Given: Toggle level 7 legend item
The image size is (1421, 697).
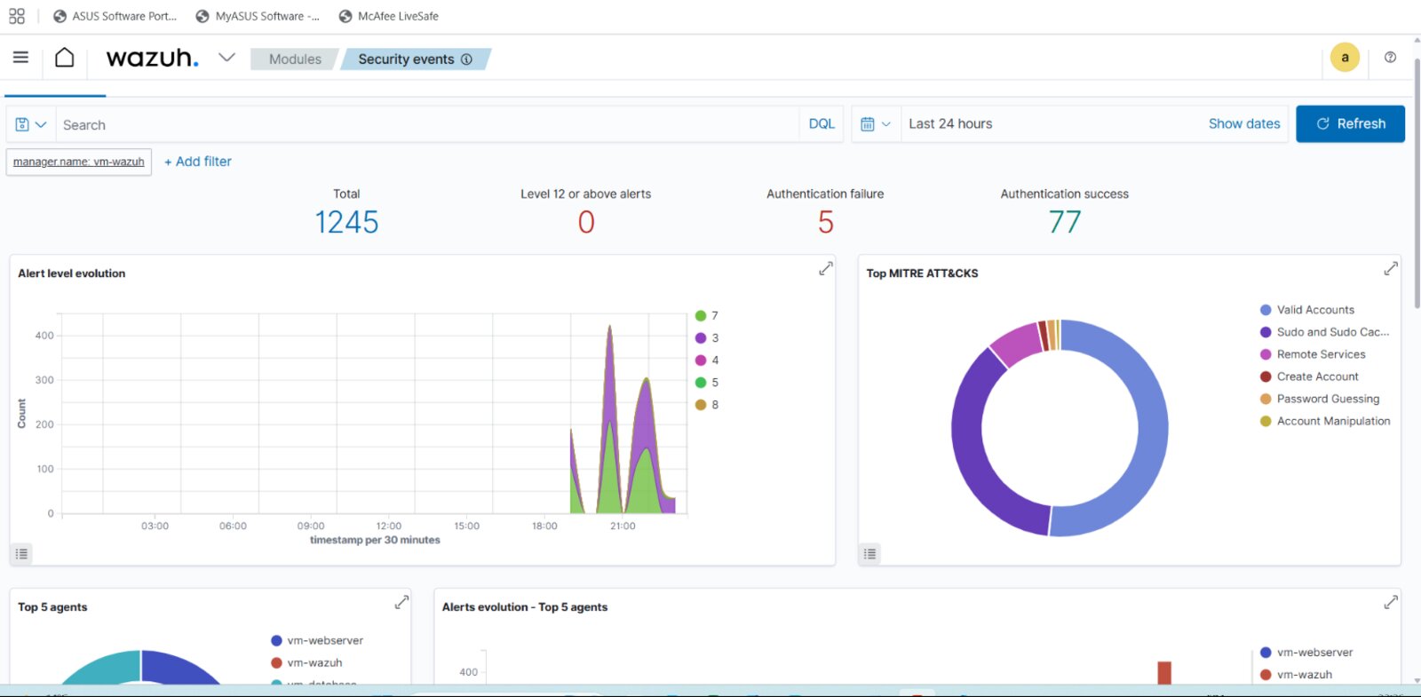Looking at the screenshot, I should tap(707, 316).
